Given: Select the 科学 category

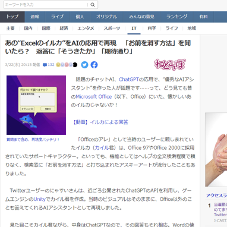Looking at the screenshot, I should 152,29.
